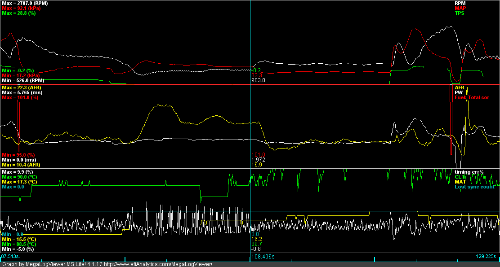
Task: Click the 'Max = 22.3 (AFR)' label
Action: [22, 87]
